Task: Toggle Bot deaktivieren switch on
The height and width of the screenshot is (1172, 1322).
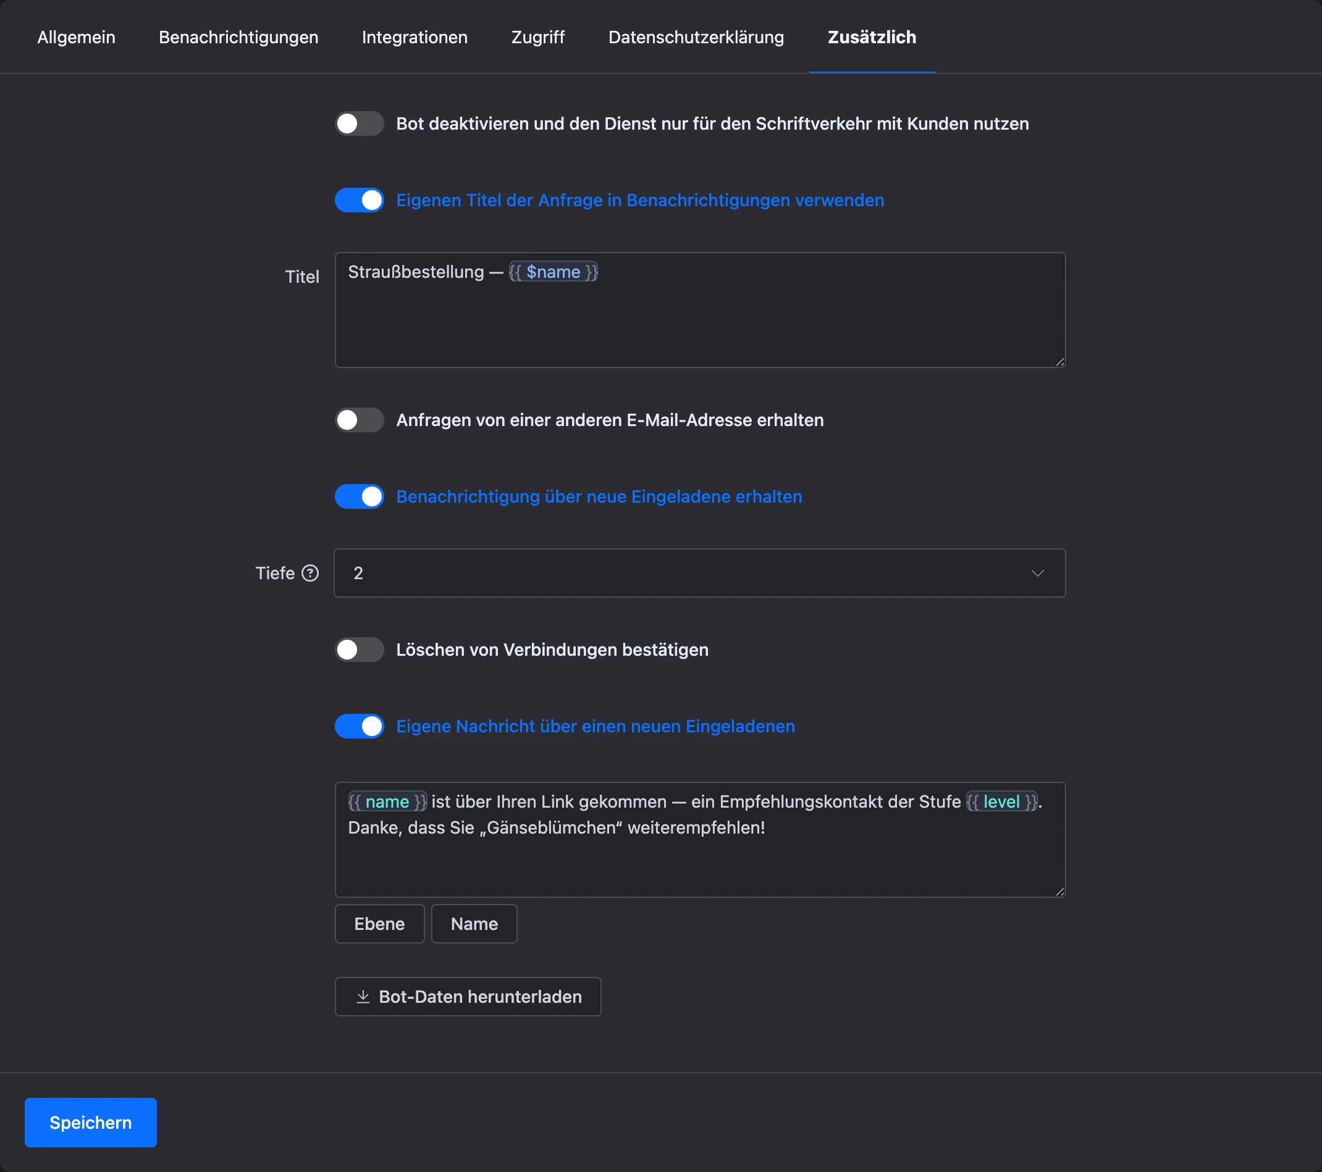Action: pos(359,123)
